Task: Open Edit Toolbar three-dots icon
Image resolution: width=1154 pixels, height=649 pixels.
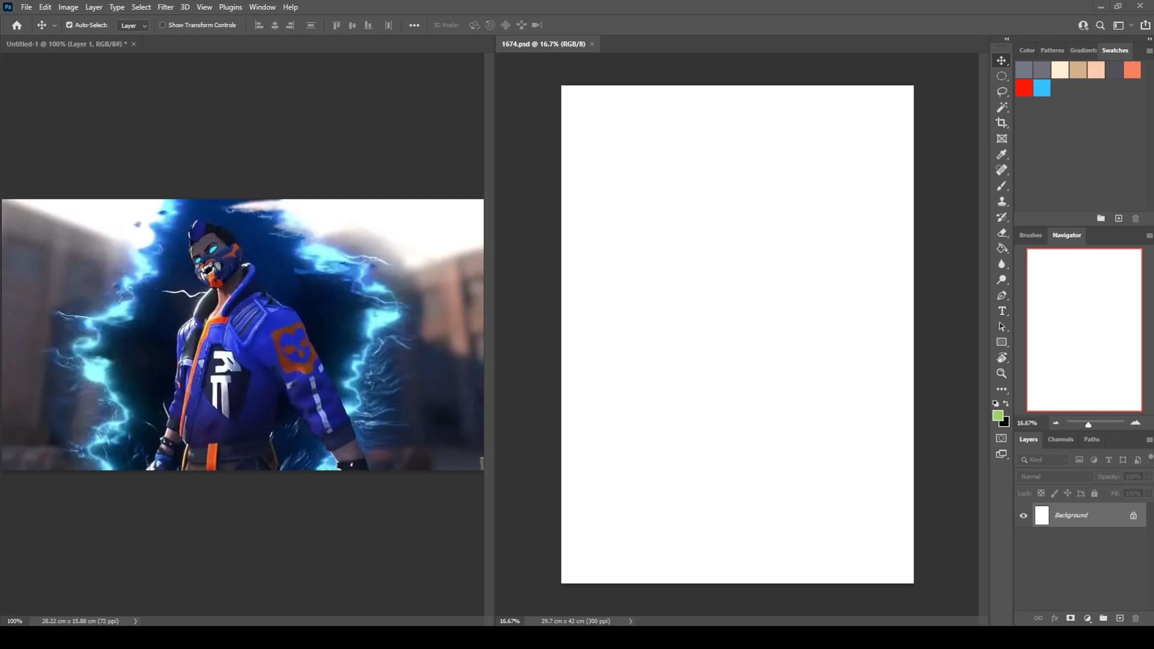Action: 1001,389
